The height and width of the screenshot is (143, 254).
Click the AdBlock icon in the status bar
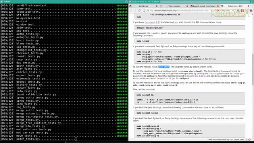(x=250, y=139)
